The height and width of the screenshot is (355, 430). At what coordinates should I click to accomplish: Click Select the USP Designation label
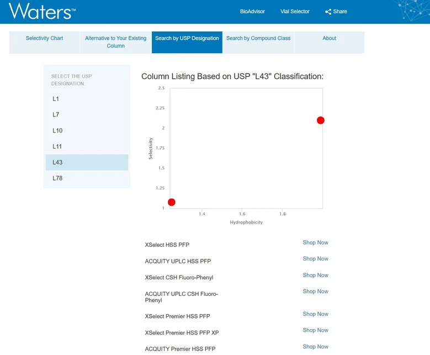coord(71,80)
